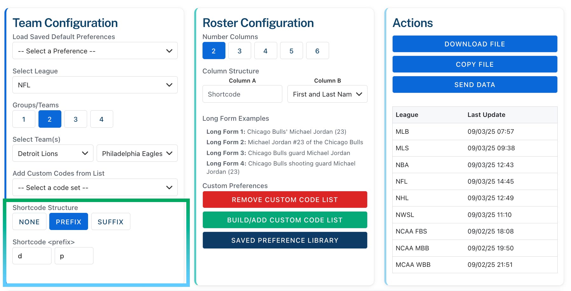
Task: Select SUFFIX shortcode structure
Action: point(110,221)
